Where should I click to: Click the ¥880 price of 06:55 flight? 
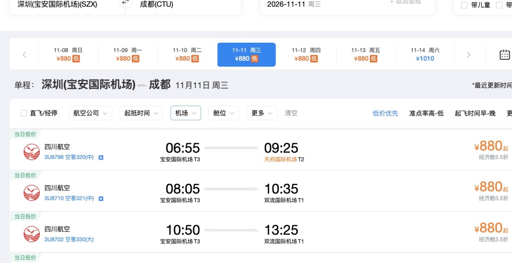491,146
